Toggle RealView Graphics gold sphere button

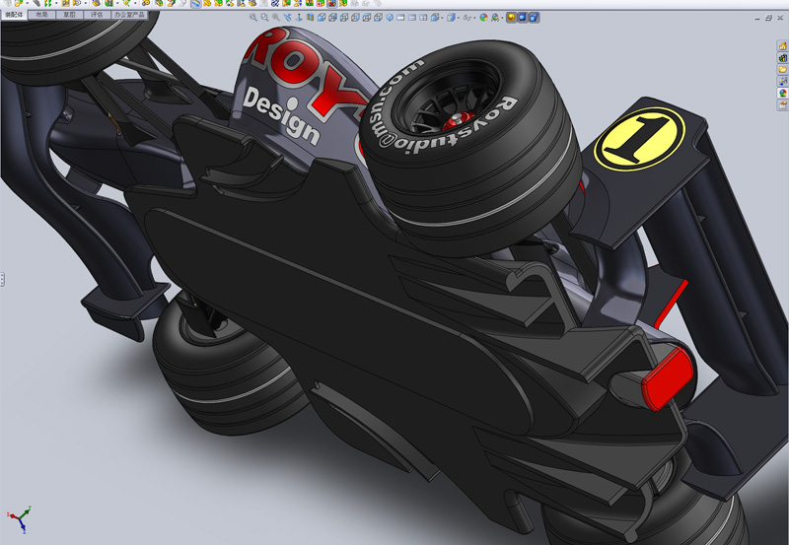511,18
